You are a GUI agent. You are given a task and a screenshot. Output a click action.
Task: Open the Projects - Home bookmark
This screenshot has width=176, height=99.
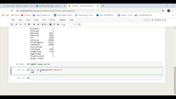click(125, 15)
